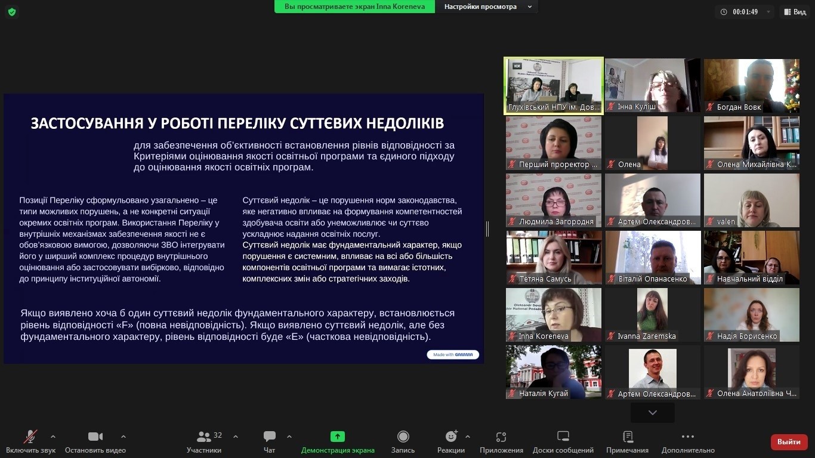Screen dimensions: 815x458
Task: Open the Notes icon in toolbar
Action: point(627,437)
